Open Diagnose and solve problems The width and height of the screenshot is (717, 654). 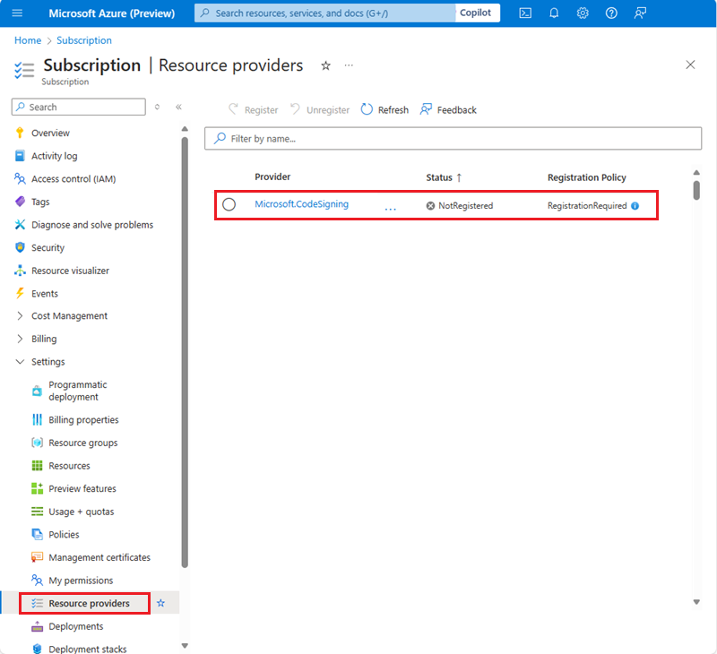click(91, 225)
